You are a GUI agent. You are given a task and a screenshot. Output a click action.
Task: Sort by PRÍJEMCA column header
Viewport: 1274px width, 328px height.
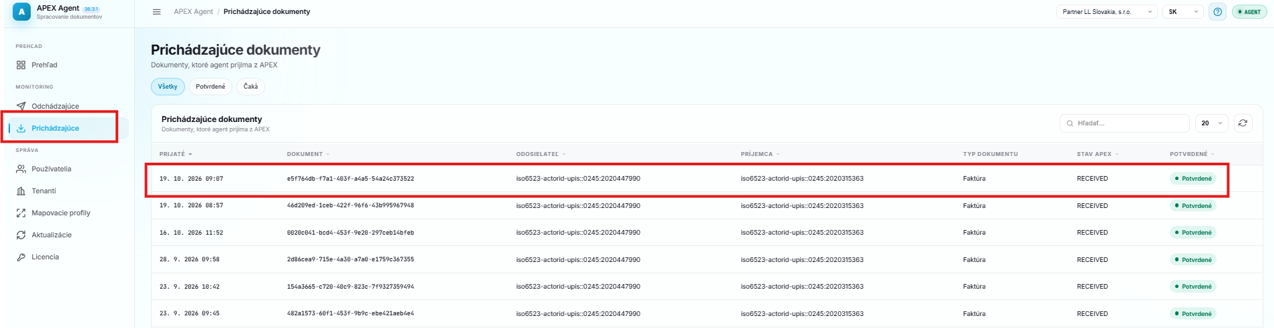761,154
